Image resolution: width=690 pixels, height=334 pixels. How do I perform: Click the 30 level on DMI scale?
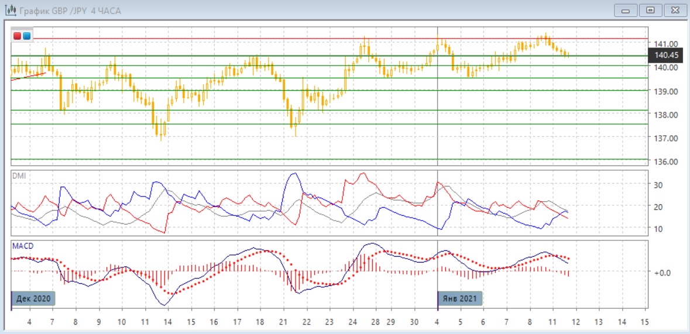click(658, 185)
